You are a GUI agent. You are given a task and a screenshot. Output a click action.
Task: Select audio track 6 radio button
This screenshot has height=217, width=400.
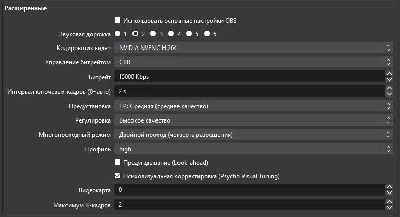click(x=207, y=33)
